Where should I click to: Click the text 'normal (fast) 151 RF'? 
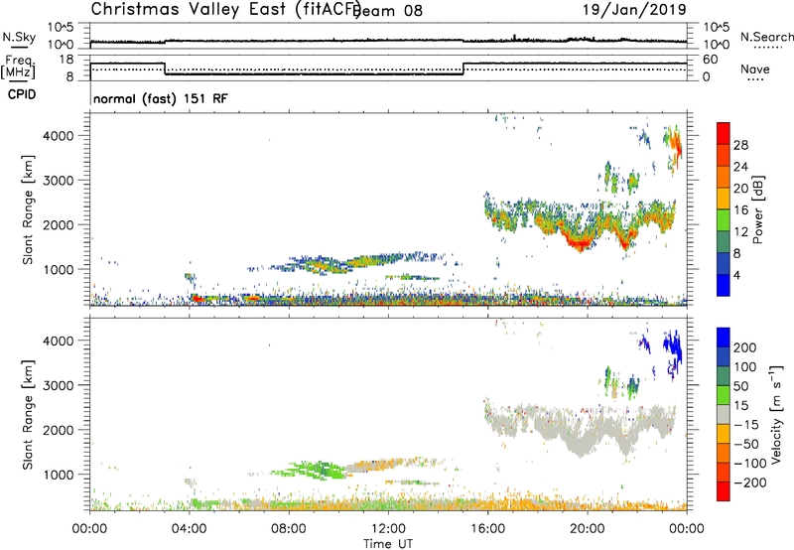pyautogui.click(x=161, y=98)
